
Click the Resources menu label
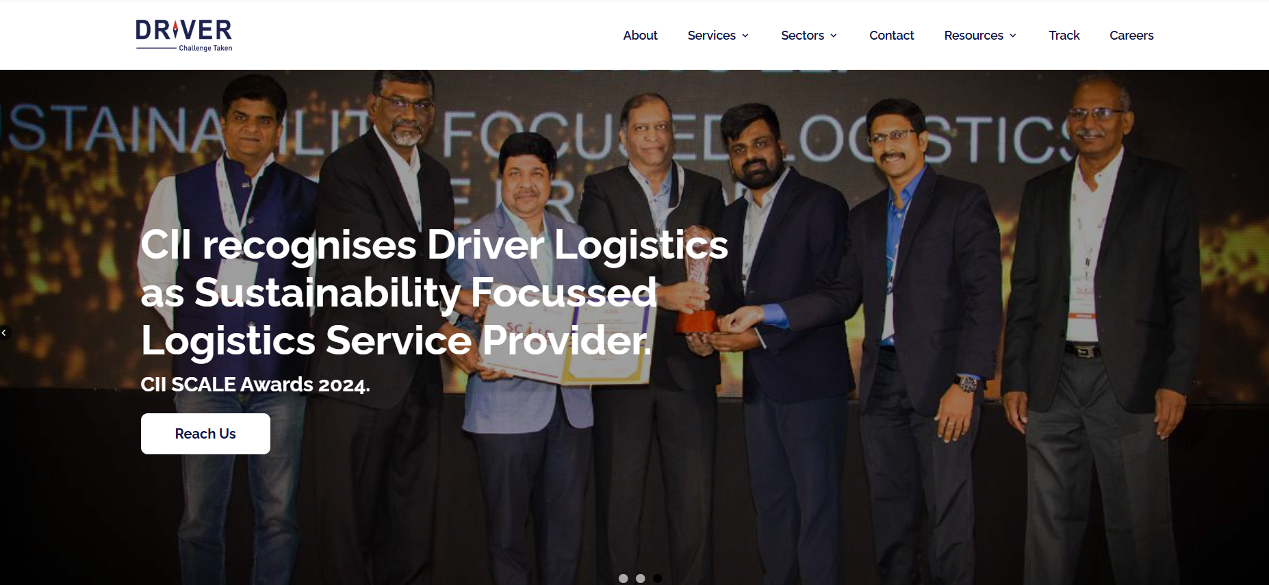pos(973,35)
